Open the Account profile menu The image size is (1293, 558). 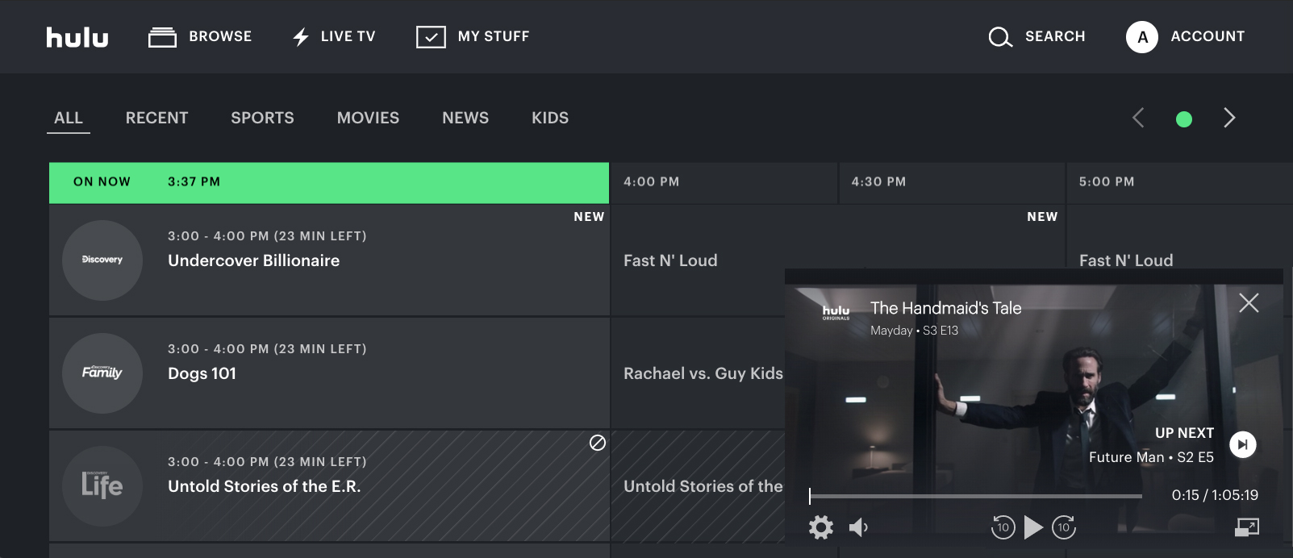pyautogui.click(x=1185, y=37)
